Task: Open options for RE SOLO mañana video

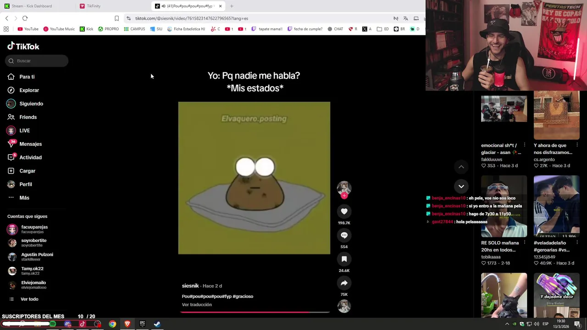Action: click(x=524, y=242)
